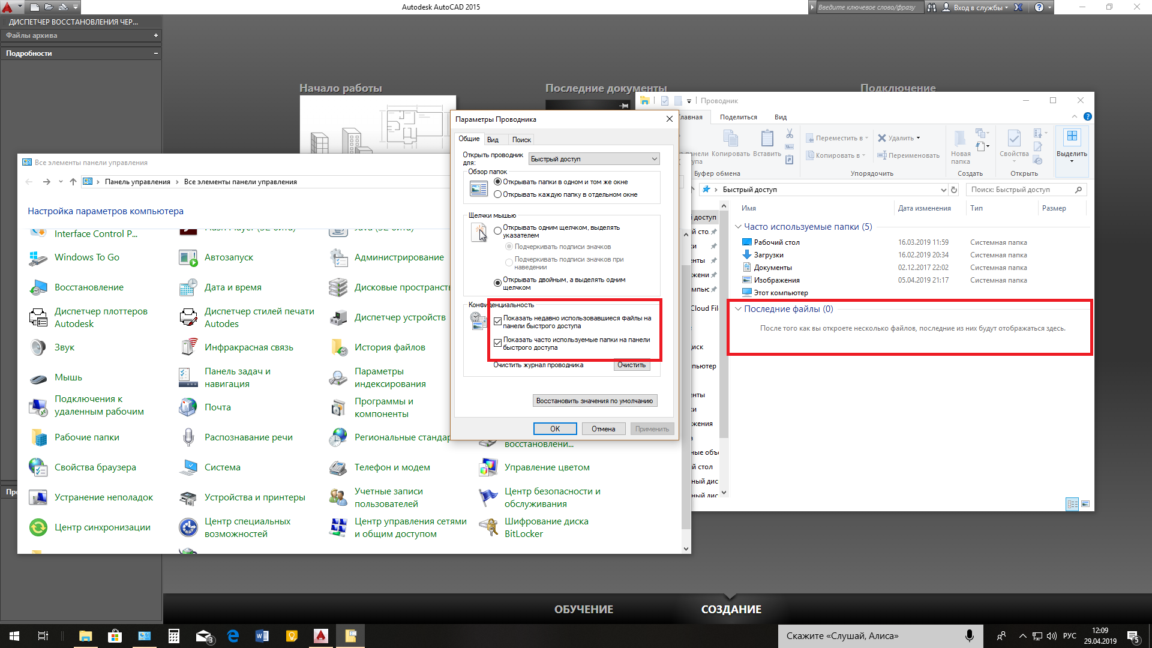This screenshot has width=1152, height=648.
Task: Open 'Вид' ribbon tab in Explorer
Action: click(780, 117)
